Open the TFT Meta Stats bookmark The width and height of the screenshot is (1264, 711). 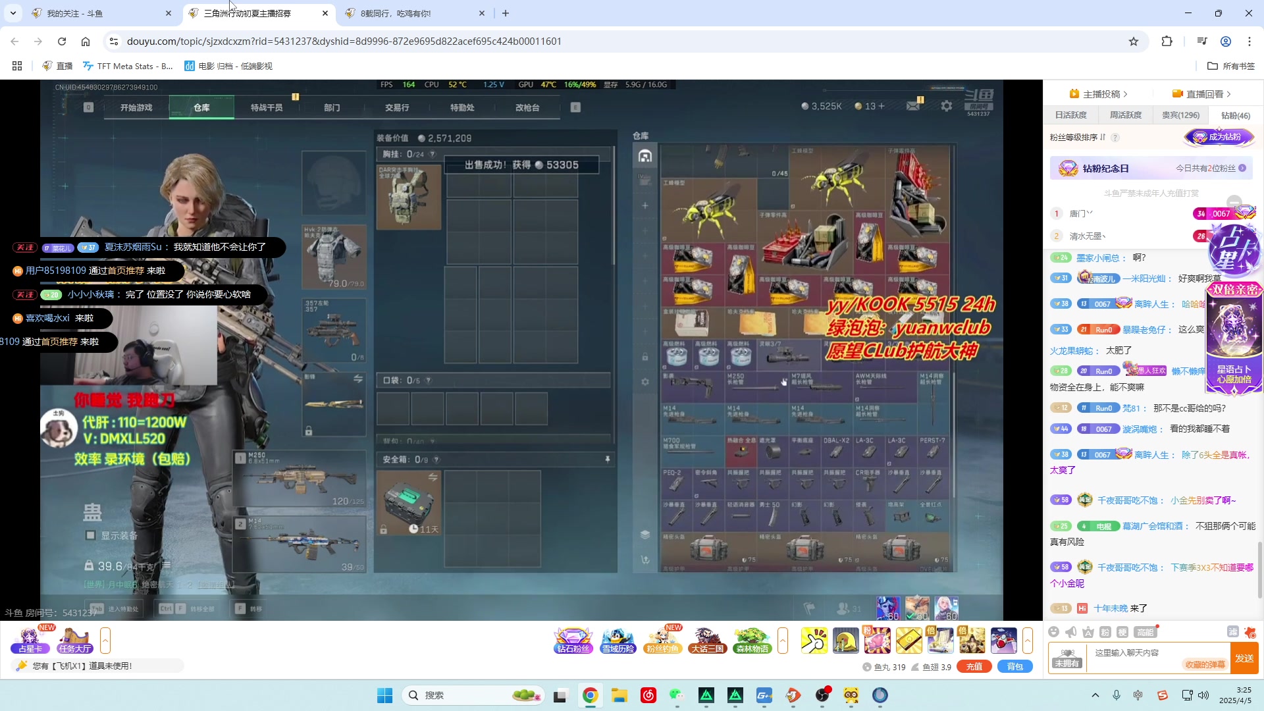coord(128,66)
